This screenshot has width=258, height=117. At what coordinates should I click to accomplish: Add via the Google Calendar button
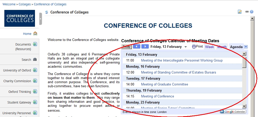click(233, 112)
